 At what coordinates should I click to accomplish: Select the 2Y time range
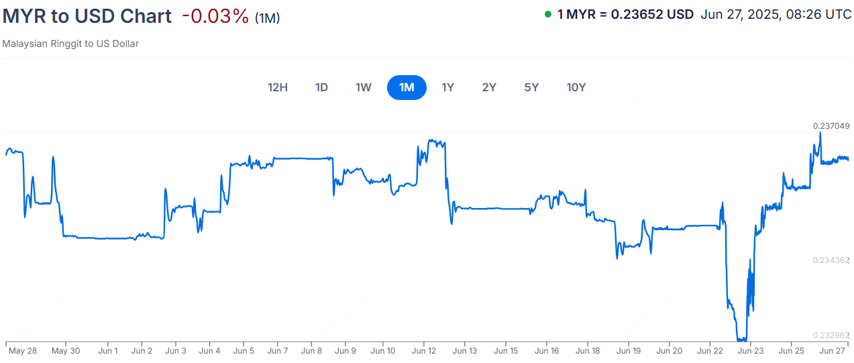pos(489,87)
